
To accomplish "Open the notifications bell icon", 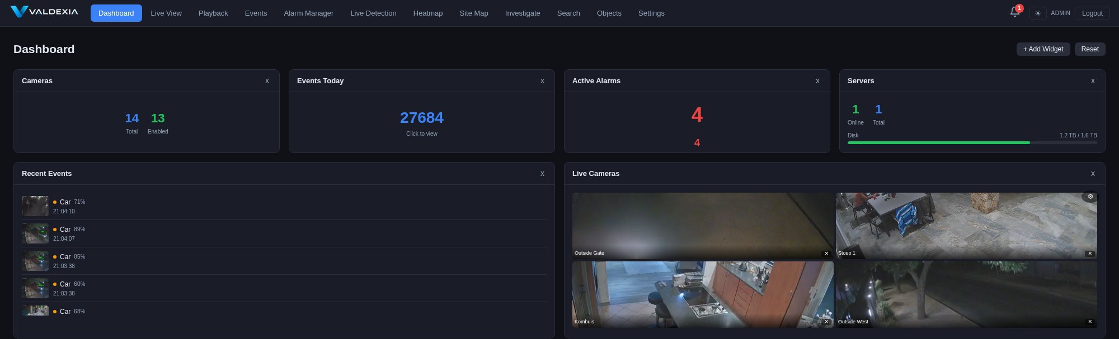I will click(1014, 12).
